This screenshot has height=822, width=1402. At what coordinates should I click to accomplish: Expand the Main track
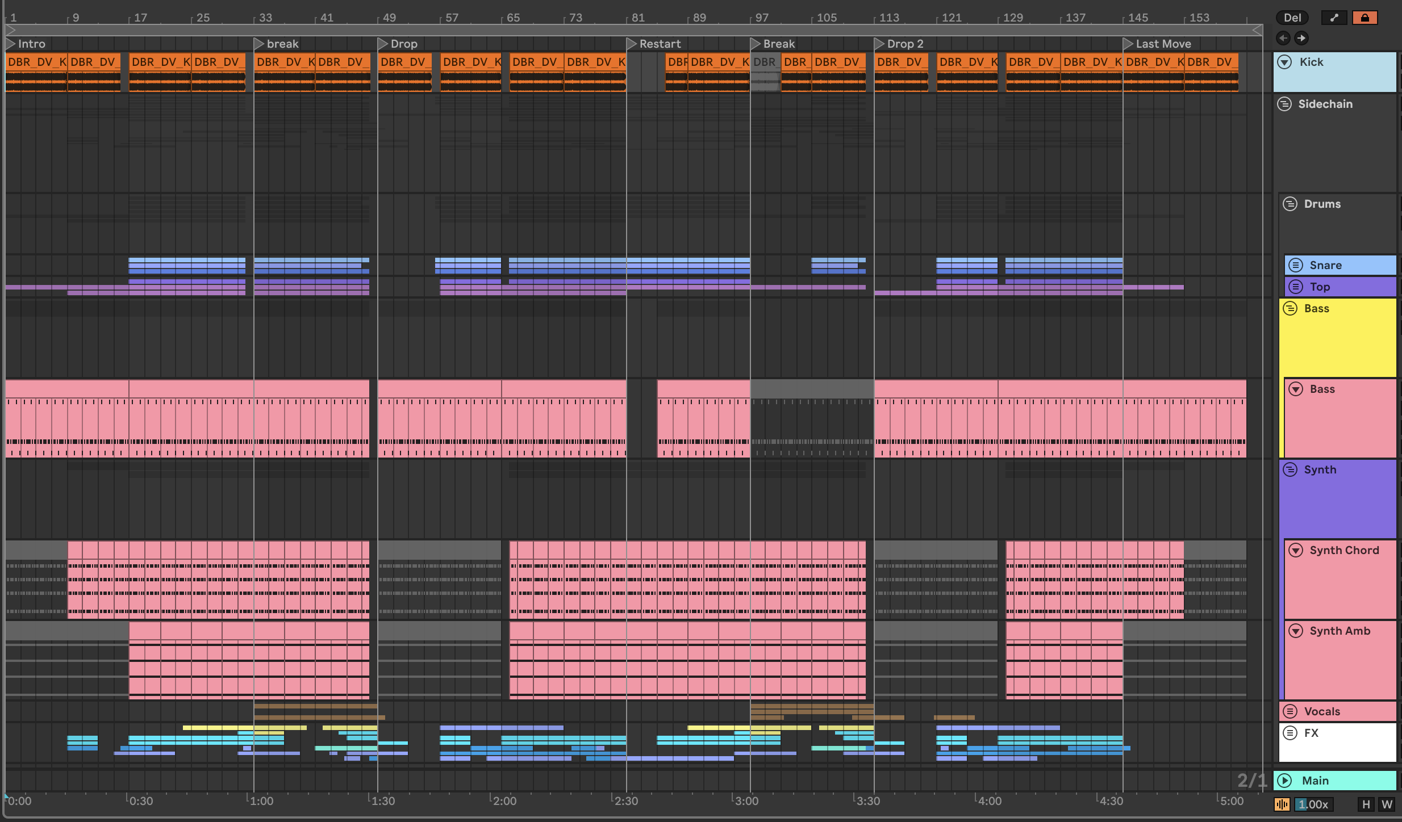1284,781
